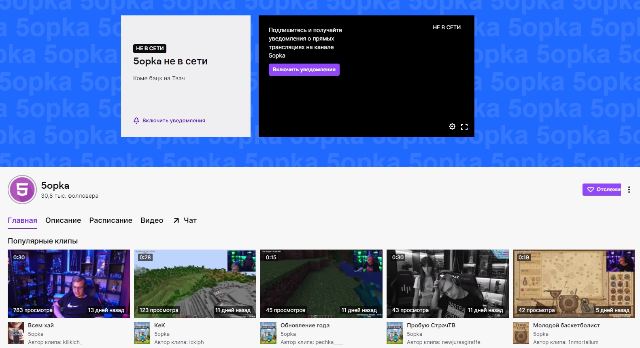Screen dimensions: 640x348
Task: Click the 30,8 тыс. фолловера text
Action: click(x=70, y=196)
